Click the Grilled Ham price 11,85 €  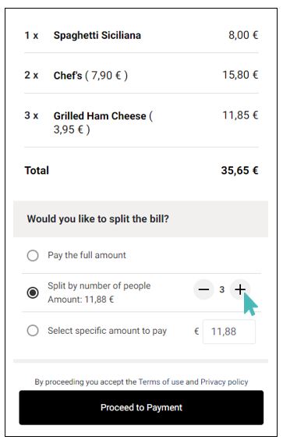pyautogui.click(x=240, y=115)
